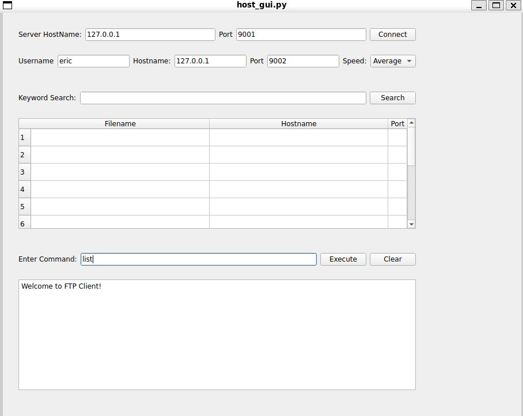
Task: Click the window menu icon in title bar
Action: [x=8, y=5]
